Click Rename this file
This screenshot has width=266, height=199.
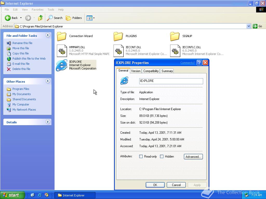22,43
